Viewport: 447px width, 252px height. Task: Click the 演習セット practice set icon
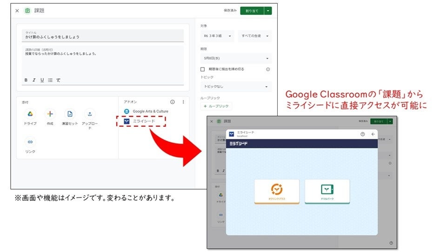tap(70, 114)
